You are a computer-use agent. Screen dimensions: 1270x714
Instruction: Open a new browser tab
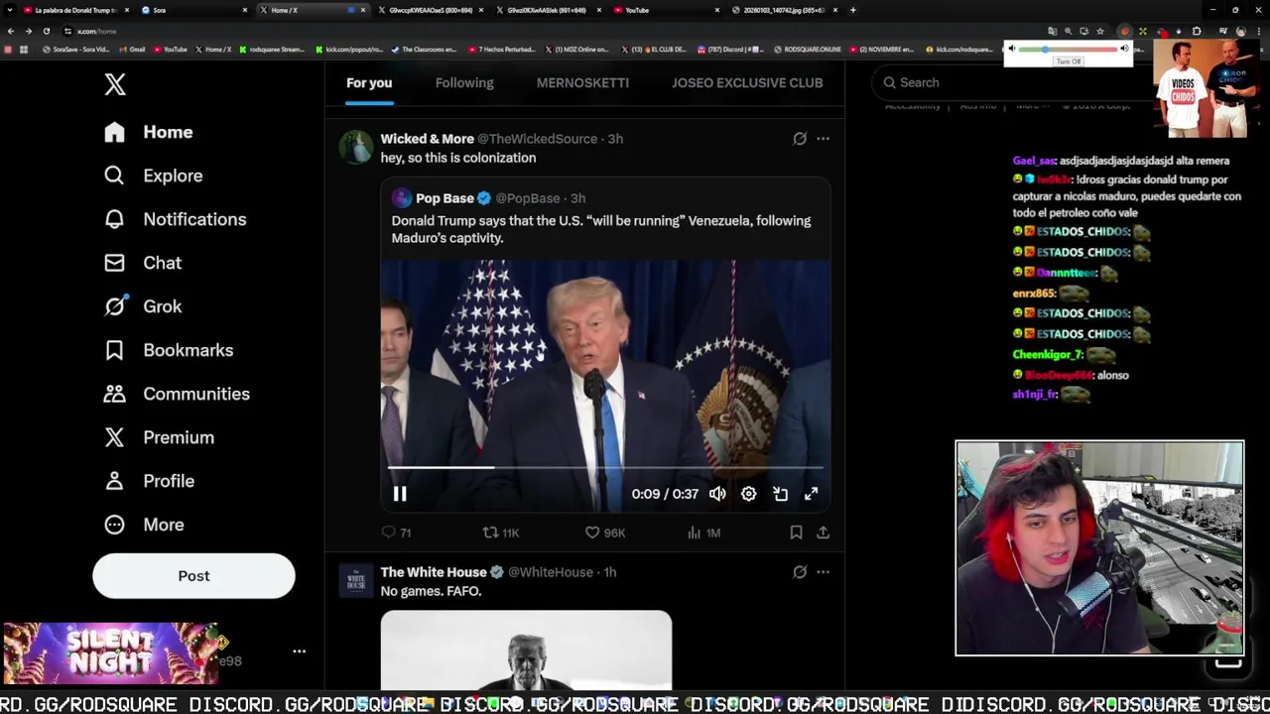852,10
